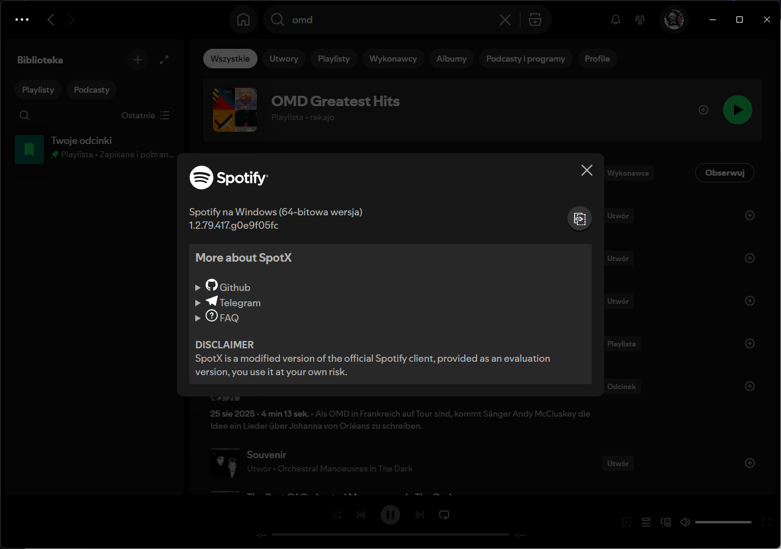Click the playback progress bar
The width and height of the screenshot is (781, 549).
point(390,534)
